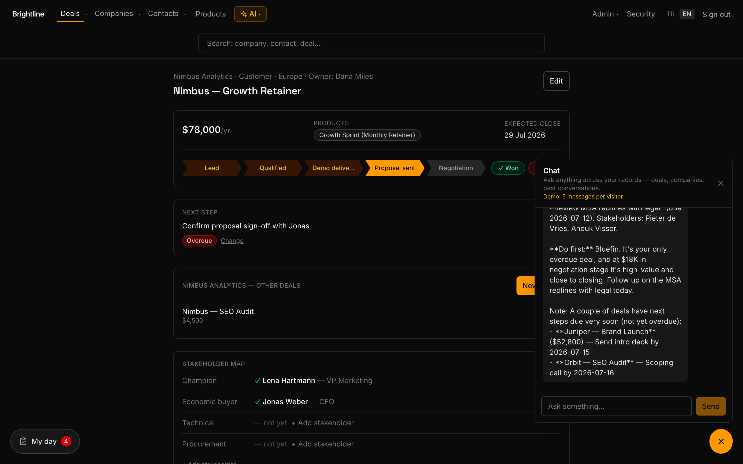Image resolution: width=743 pixels, height=464 pixels.
Task: Dismiss chat using orange round close button
Action: pyautogui.click(x=721, y=441)
